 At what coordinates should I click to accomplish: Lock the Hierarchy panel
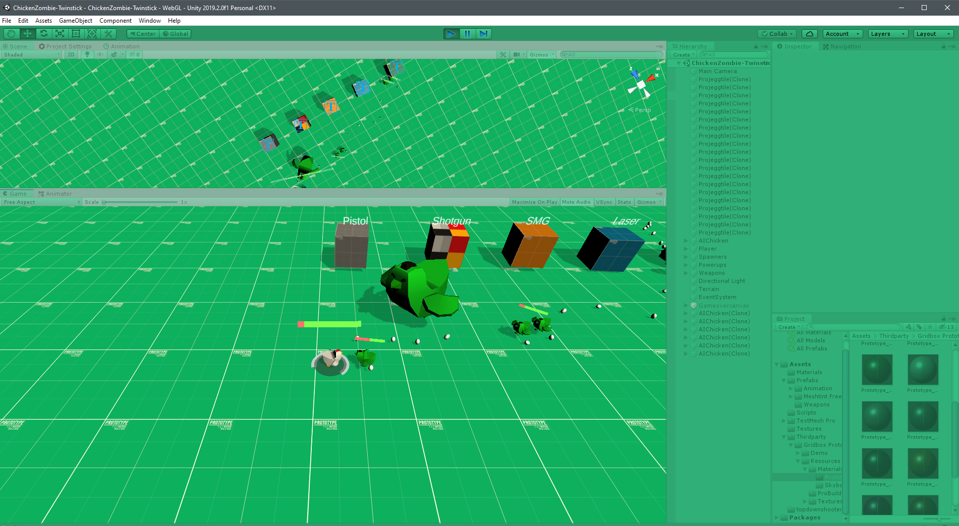(x=756, y=46)
